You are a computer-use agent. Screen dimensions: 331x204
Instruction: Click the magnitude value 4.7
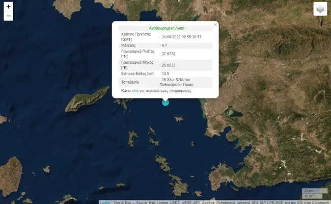(164, 46)
